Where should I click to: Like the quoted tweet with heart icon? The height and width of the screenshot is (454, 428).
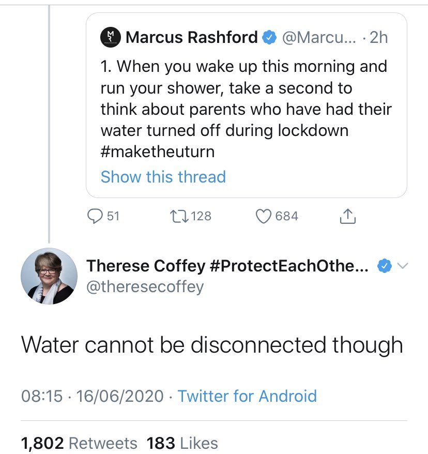264,216
